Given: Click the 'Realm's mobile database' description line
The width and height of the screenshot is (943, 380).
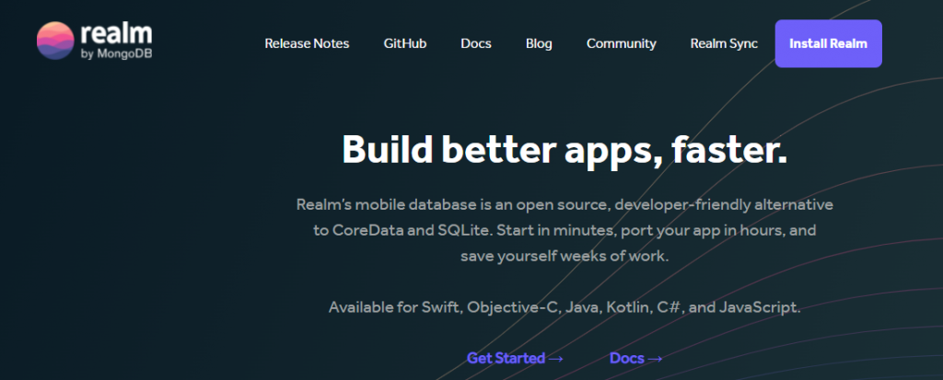Looking at the screenshot, I should [565, 204].
